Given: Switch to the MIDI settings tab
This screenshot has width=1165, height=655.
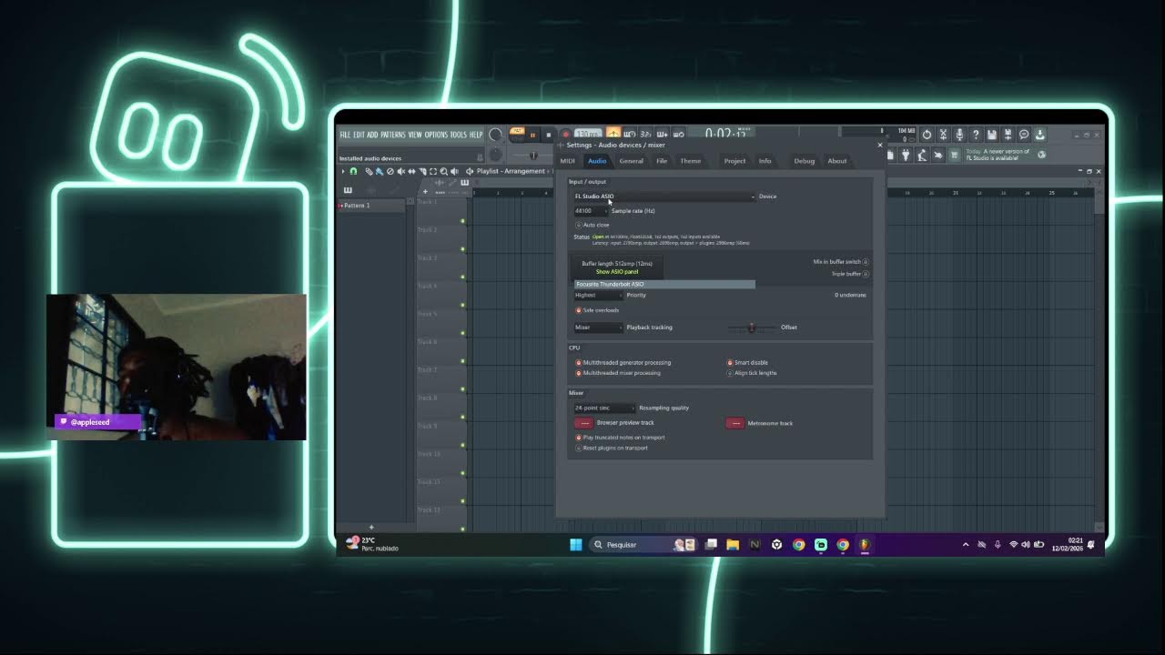Looking at the screenshot, I should (x=567, y=161).
